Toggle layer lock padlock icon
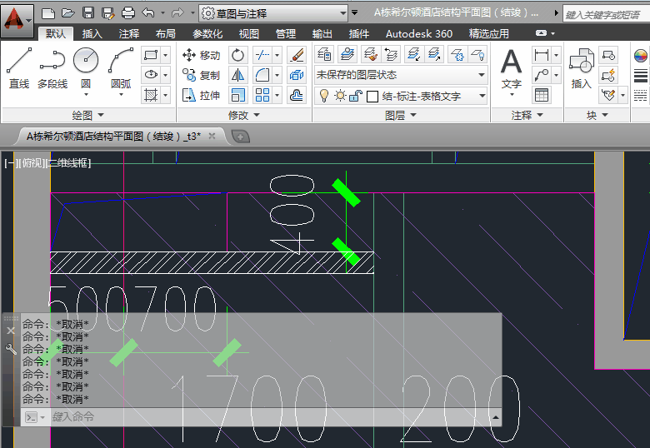The width and height of the screenshot is (650, 448). click(x=355, y=96)
